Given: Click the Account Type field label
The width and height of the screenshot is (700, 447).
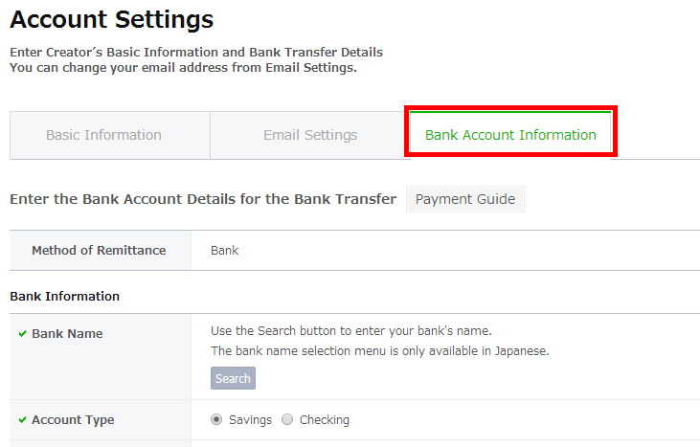Looking at the screenshot, I should (73, 420).
